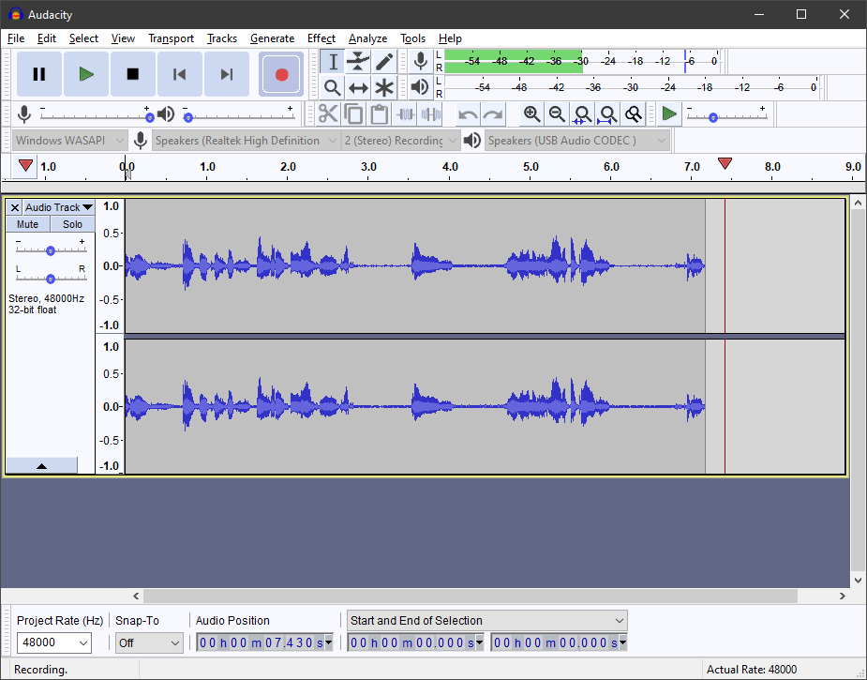Image resolution: width=867 pixels, height=680 pixels.
Task: Select the Selection (I-beam) tool
Action: (x=333, y=61)
